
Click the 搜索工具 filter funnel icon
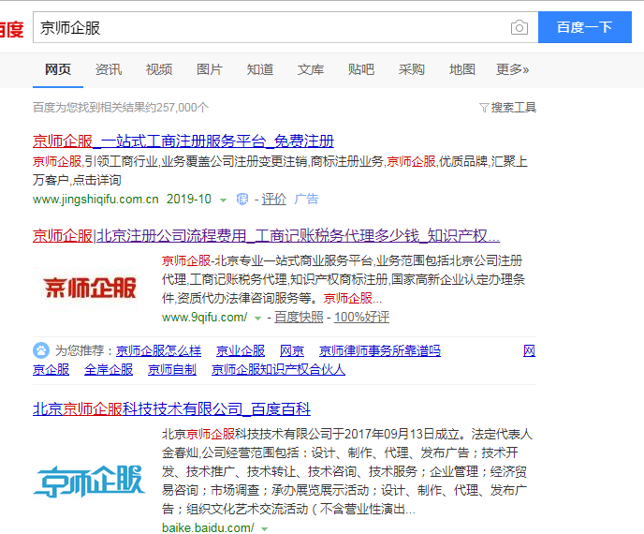click(x=484, y=108)
